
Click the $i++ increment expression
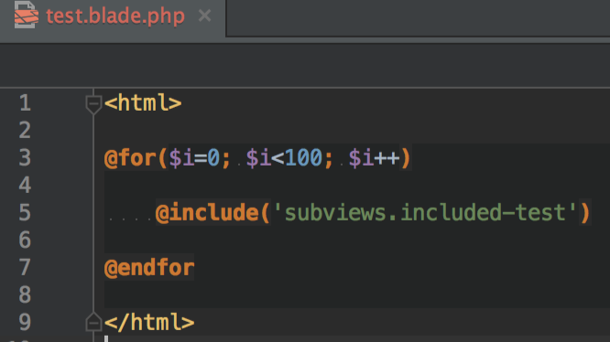pos(374,158)
